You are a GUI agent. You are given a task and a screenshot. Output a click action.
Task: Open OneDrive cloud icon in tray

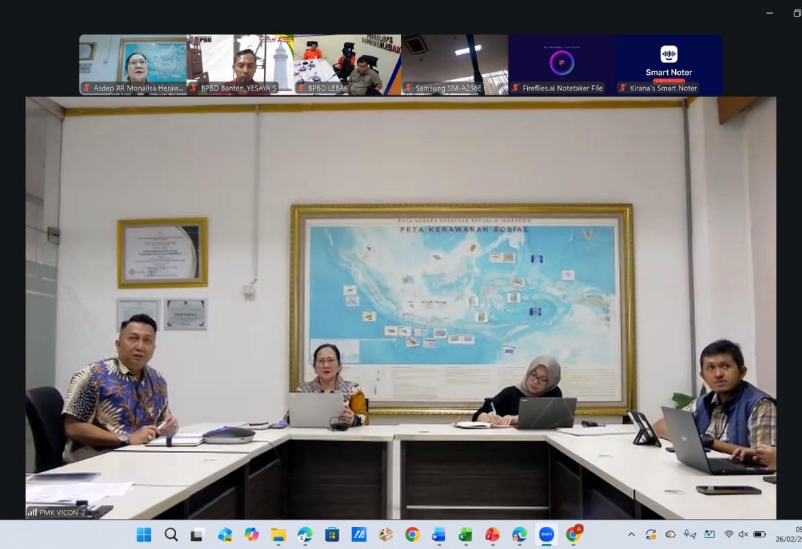(670, 535)
